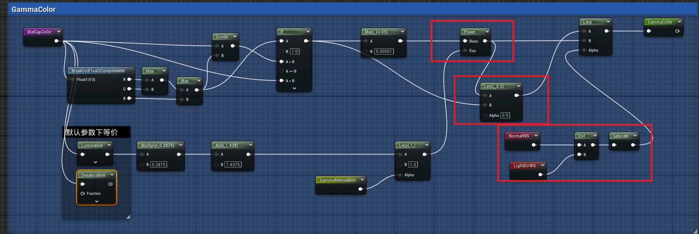The width and height of the screenshot is (699, 234).
Task: Click the B value field 1.0 on If node
Action: (x=294, y=52)
